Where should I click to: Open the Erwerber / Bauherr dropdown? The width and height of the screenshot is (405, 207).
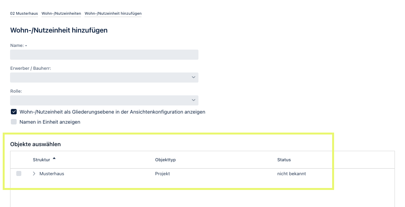(x=104, y=78)
